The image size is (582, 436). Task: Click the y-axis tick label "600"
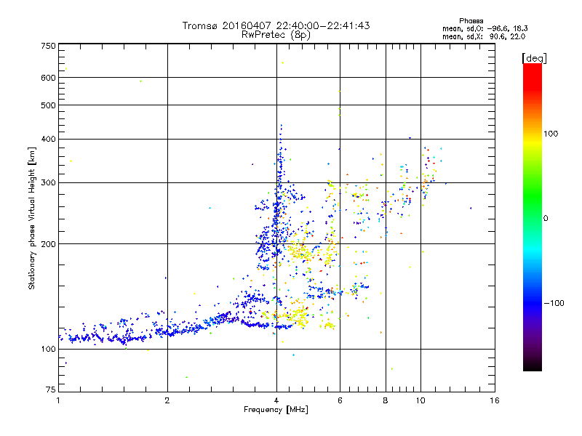48,78
